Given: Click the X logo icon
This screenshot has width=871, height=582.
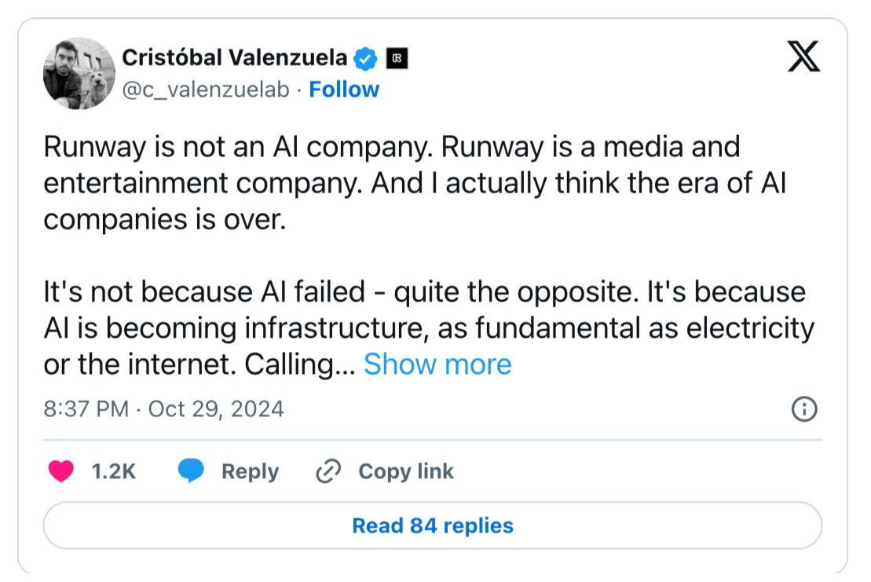Looking at the screenshot, I should [x=803, y=56].
